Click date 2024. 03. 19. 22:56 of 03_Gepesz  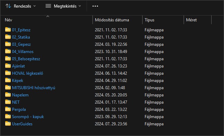coord(111,44)
